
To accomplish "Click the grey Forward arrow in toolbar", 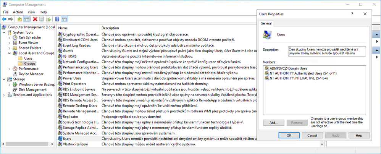I will 11,19.
